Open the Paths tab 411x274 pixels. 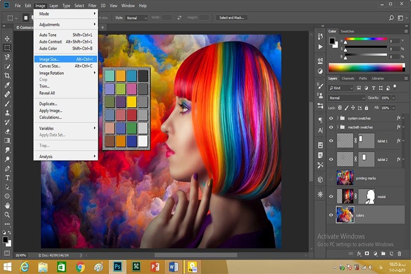tap(363, 78)
